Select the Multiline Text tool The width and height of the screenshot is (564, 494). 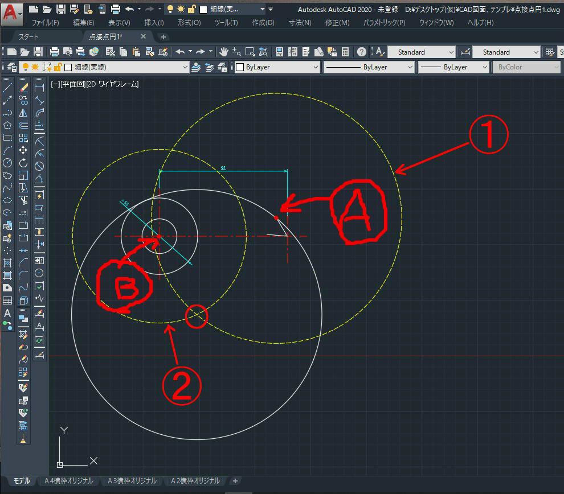[x=7, y=313]
